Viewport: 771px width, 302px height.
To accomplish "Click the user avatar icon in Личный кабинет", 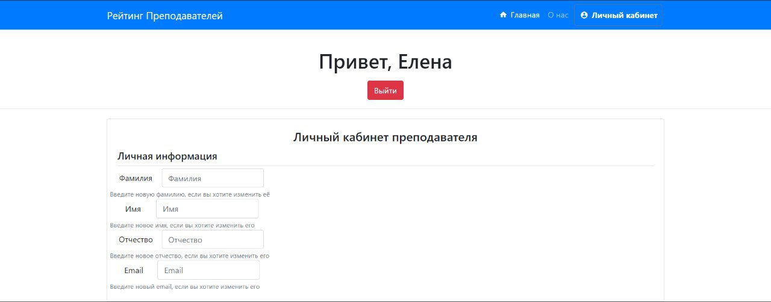I will [584, 15].
